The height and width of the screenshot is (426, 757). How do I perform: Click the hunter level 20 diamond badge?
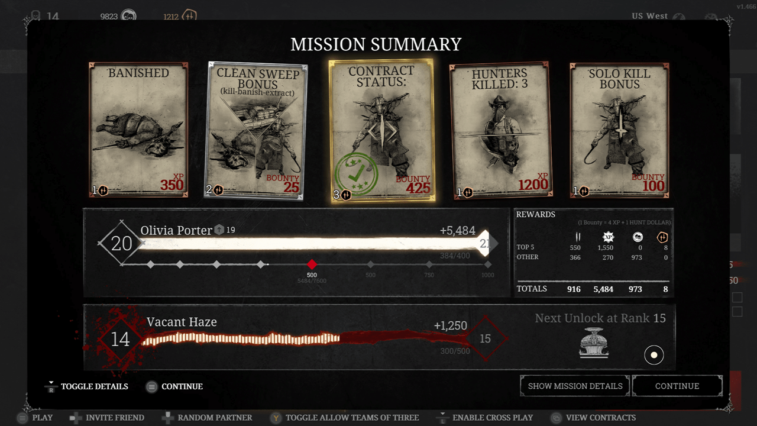121,243
